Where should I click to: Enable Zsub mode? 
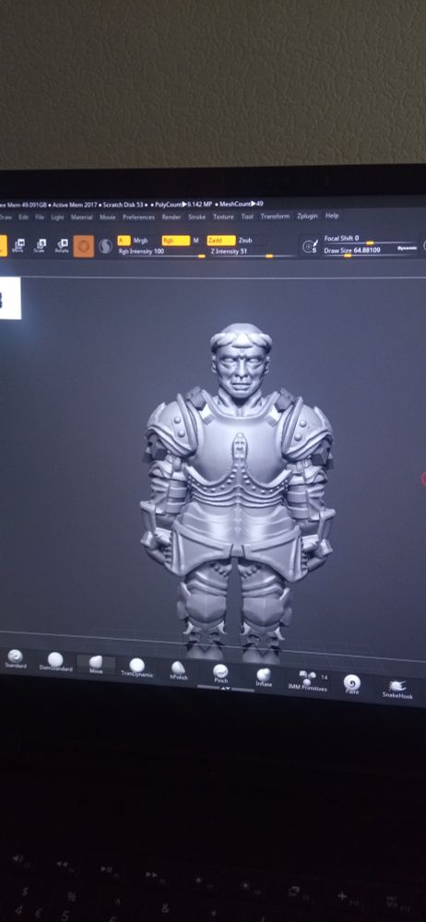click(245, 241)
